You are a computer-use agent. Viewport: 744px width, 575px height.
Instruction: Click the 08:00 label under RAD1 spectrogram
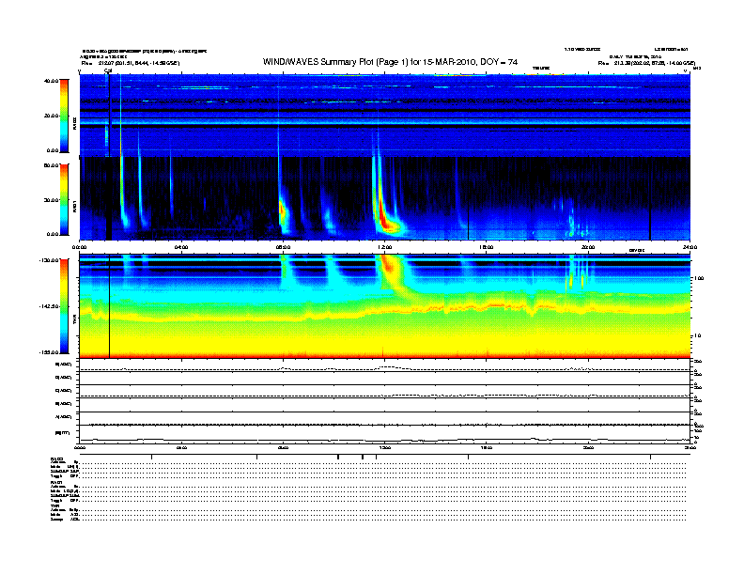[283, 247]
